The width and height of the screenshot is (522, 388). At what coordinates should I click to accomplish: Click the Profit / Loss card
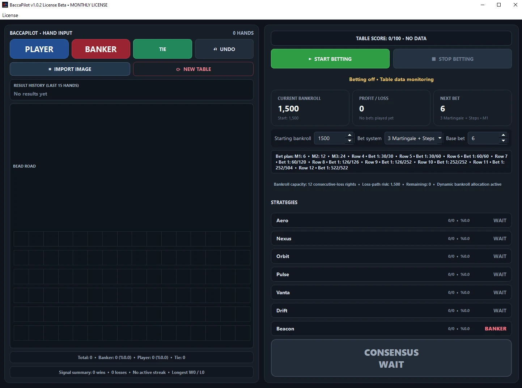click(x=391, y=108)
